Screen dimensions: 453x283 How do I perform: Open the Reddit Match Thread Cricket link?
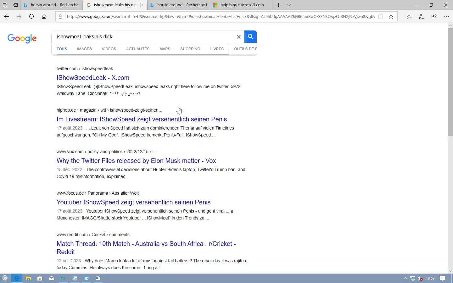146,248
